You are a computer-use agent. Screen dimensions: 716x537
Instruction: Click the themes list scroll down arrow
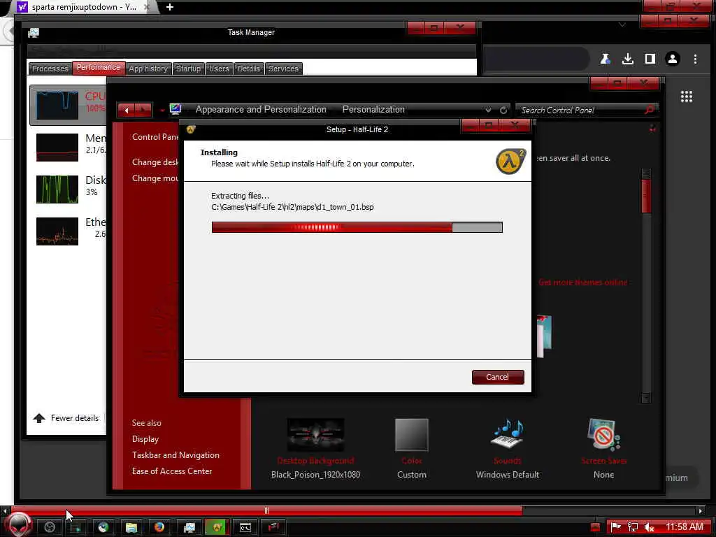click(x=646, y=398)
